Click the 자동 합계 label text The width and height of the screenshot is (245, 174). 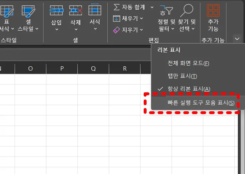pyautogui.click(x=133, y=7)
